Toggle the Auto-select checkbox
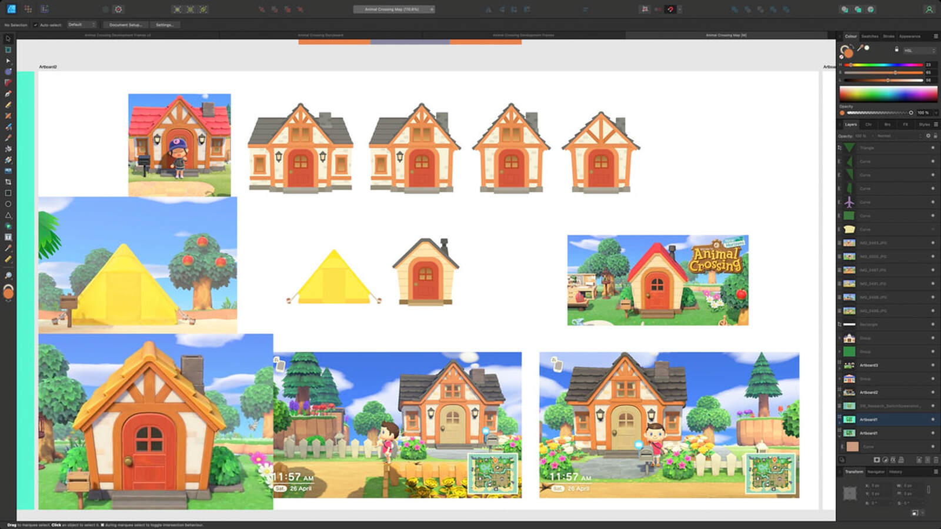This screenshot has height=529, width=941. [x=35, y=25]
